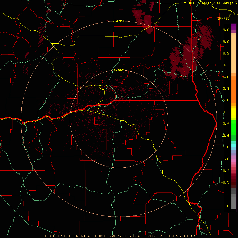The width and height of the screenshot is (238, 238).
Task: Click the 1.0 value on the color scale
Action: point(226,159)
